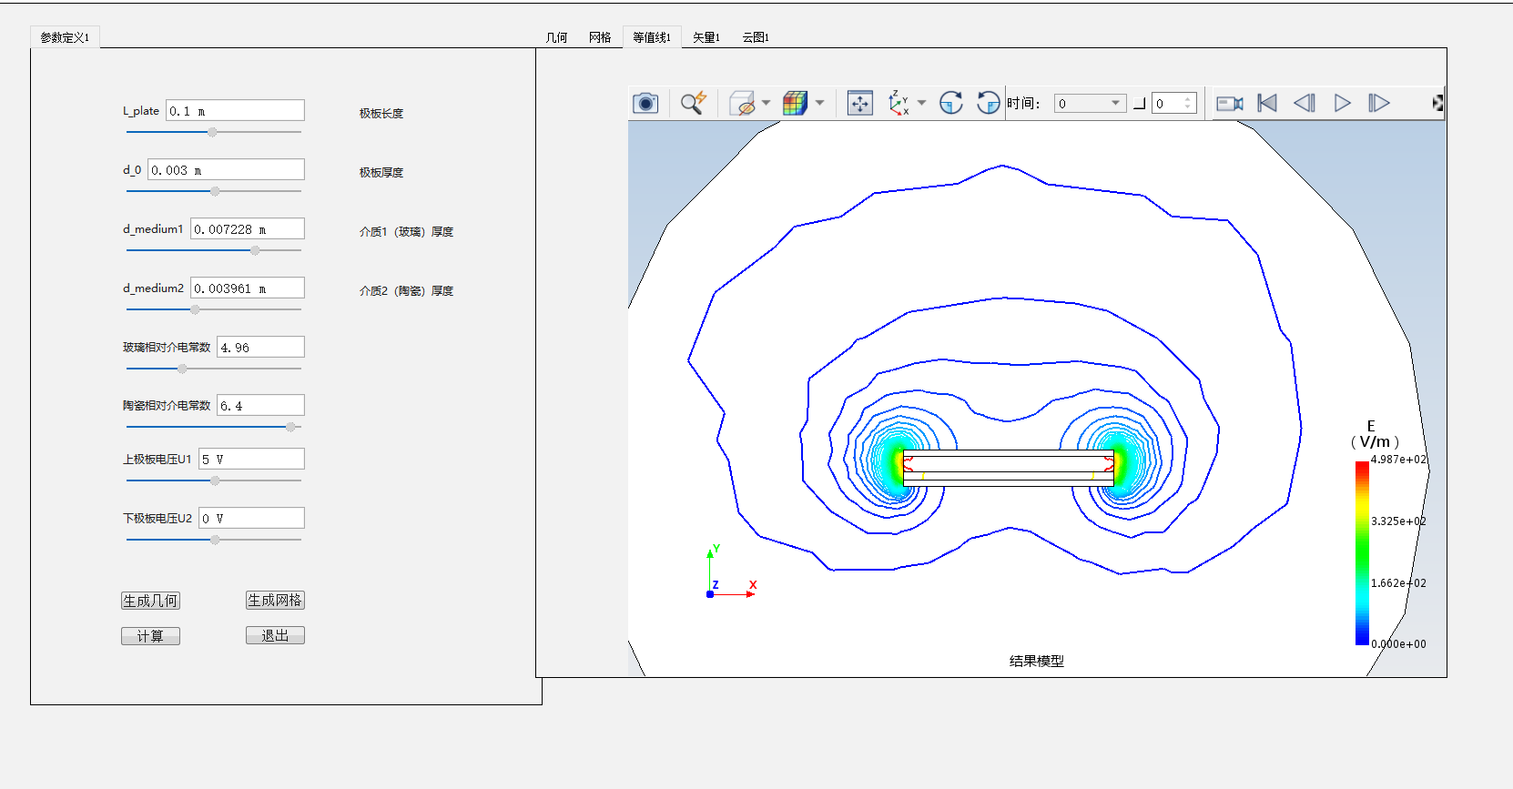Click the 下极板电压U2 input field

251,519
